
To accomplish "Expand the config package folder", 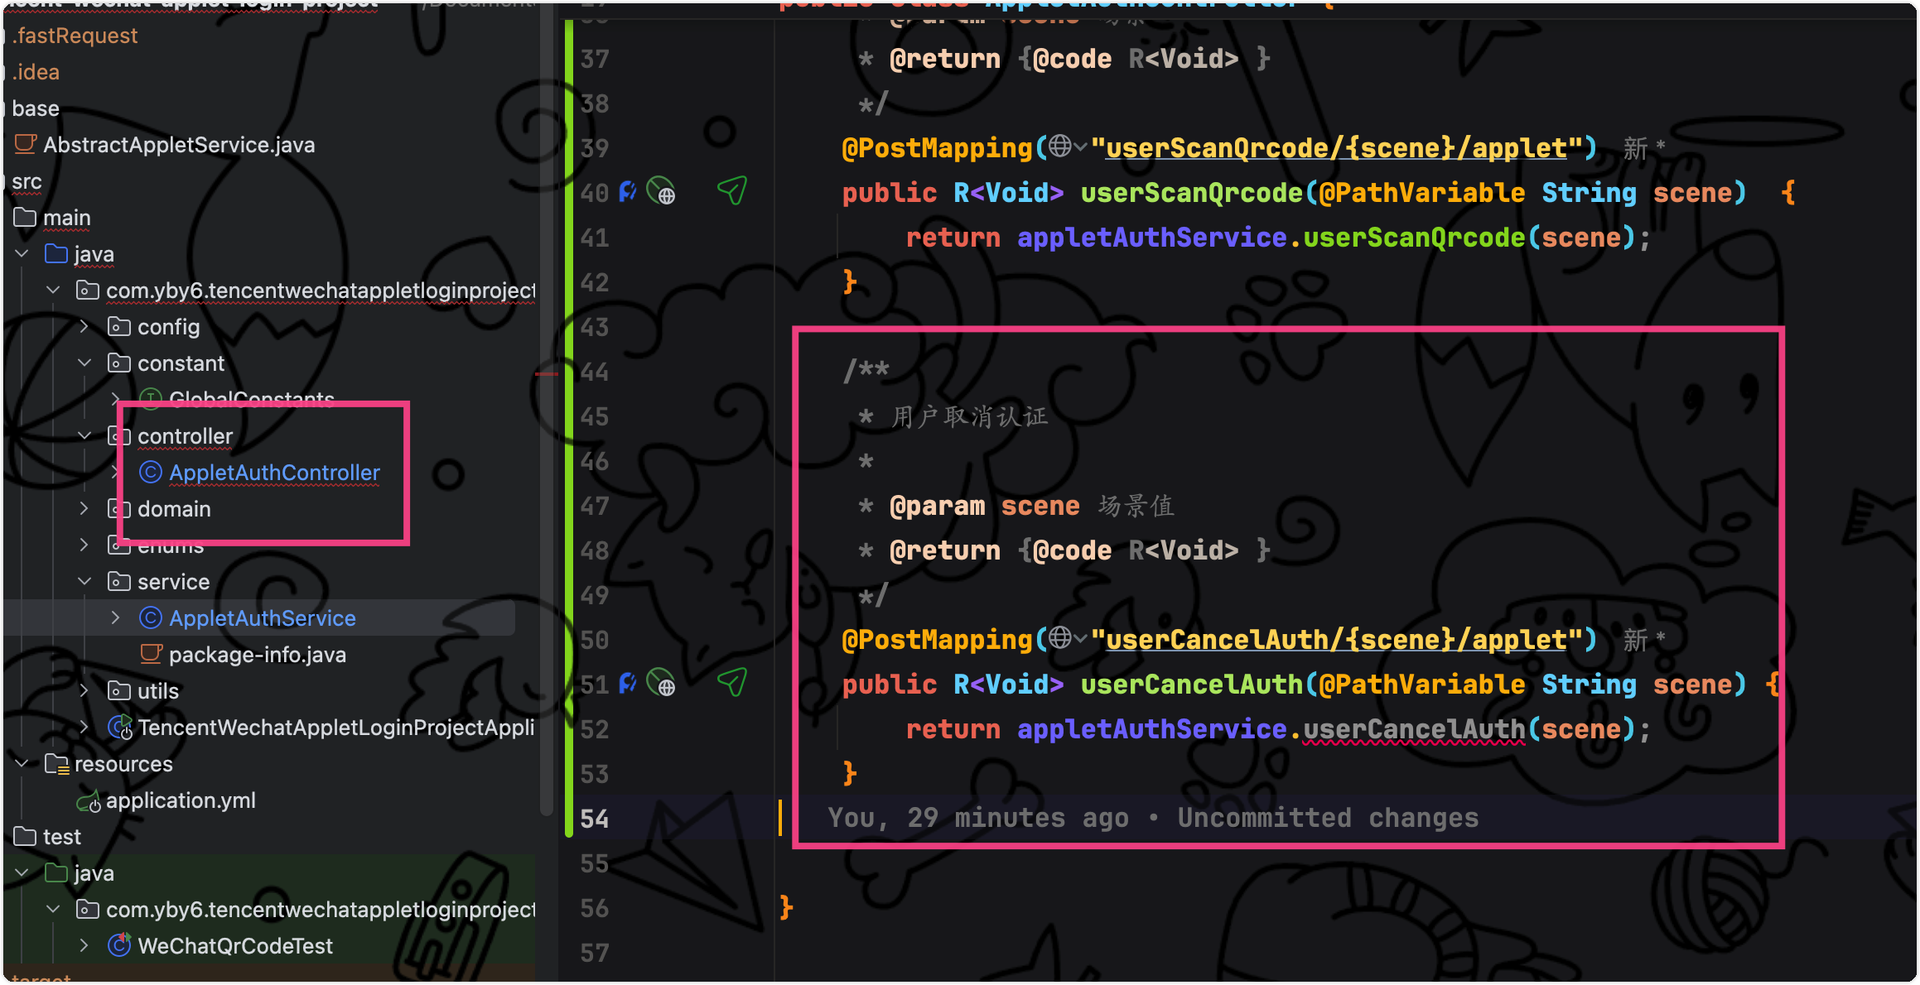I will (84, 327).
